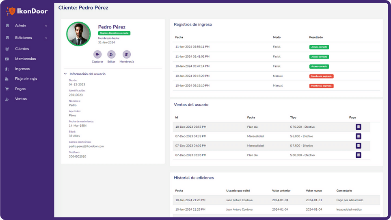The image size is (391, 220).
Task: Click the Membresía door icon
Action: click(x=127, y=54)
